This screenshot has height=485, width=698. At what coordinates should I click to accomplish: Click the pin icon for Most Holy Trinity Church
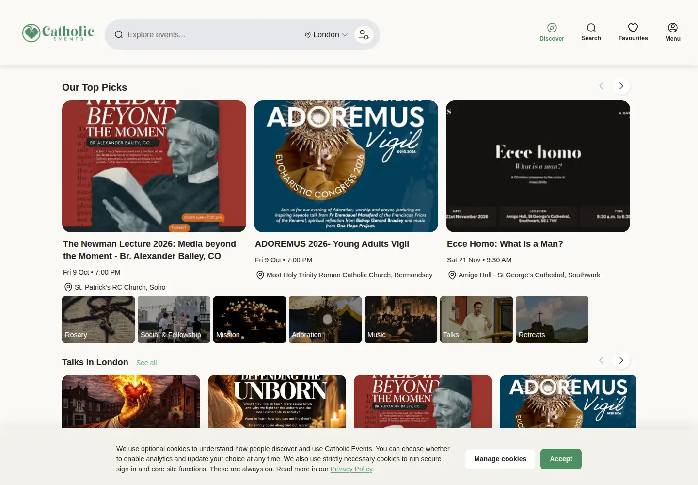point(260,275)
